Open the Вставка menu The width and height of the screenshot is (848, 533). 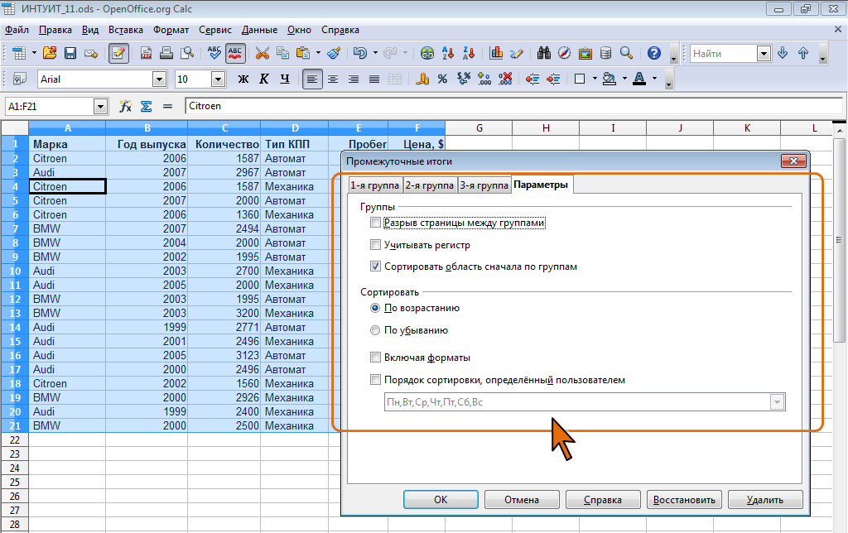[126, 30]
